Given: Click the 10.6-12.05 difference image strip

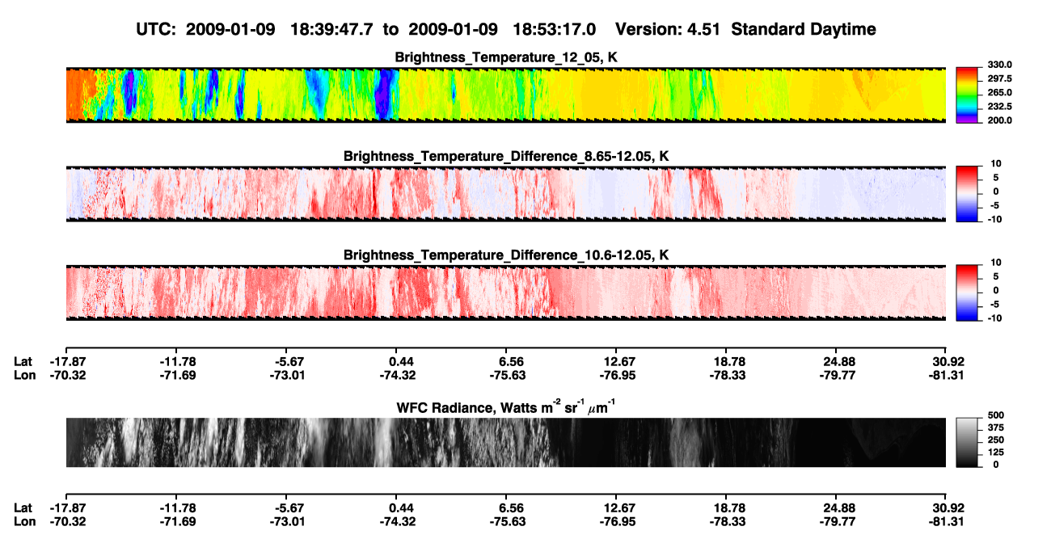Looking at the screenshot, I should [x=505, y=292].
